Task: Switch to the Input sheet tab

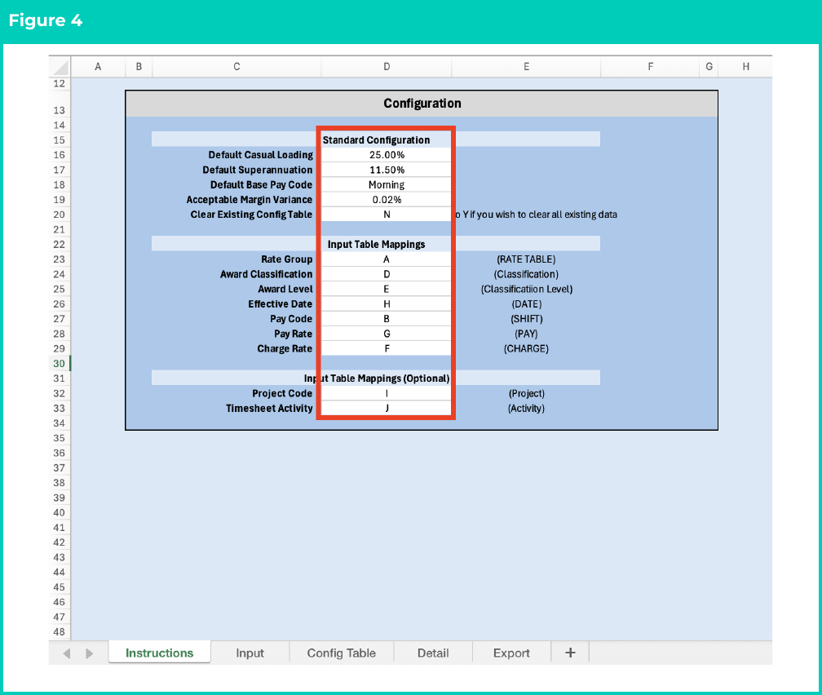Action: tap(250, 653)
